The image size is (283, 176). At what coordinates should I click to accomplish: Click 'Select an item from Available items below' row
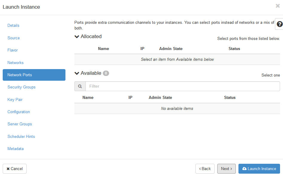click(x=177, y=60)
